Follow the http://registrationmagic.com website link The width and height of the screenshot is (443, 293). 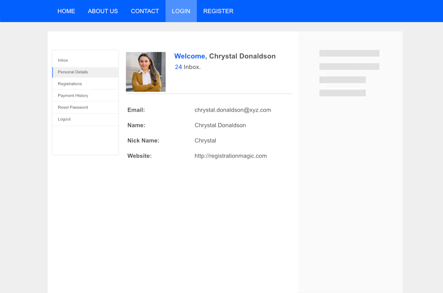(x=230, y=156)
